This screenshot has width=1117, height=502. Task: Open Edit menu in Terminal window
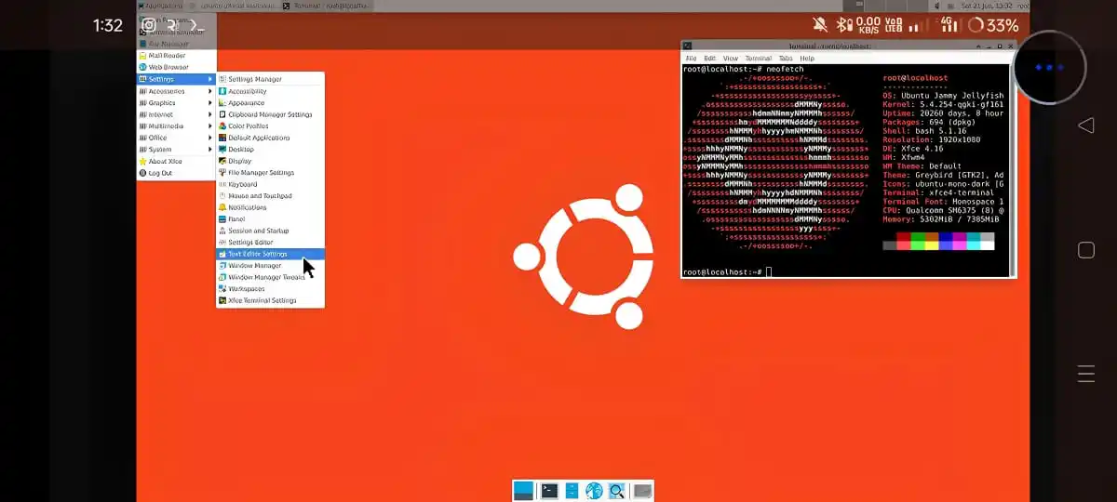tap(709, 59)
